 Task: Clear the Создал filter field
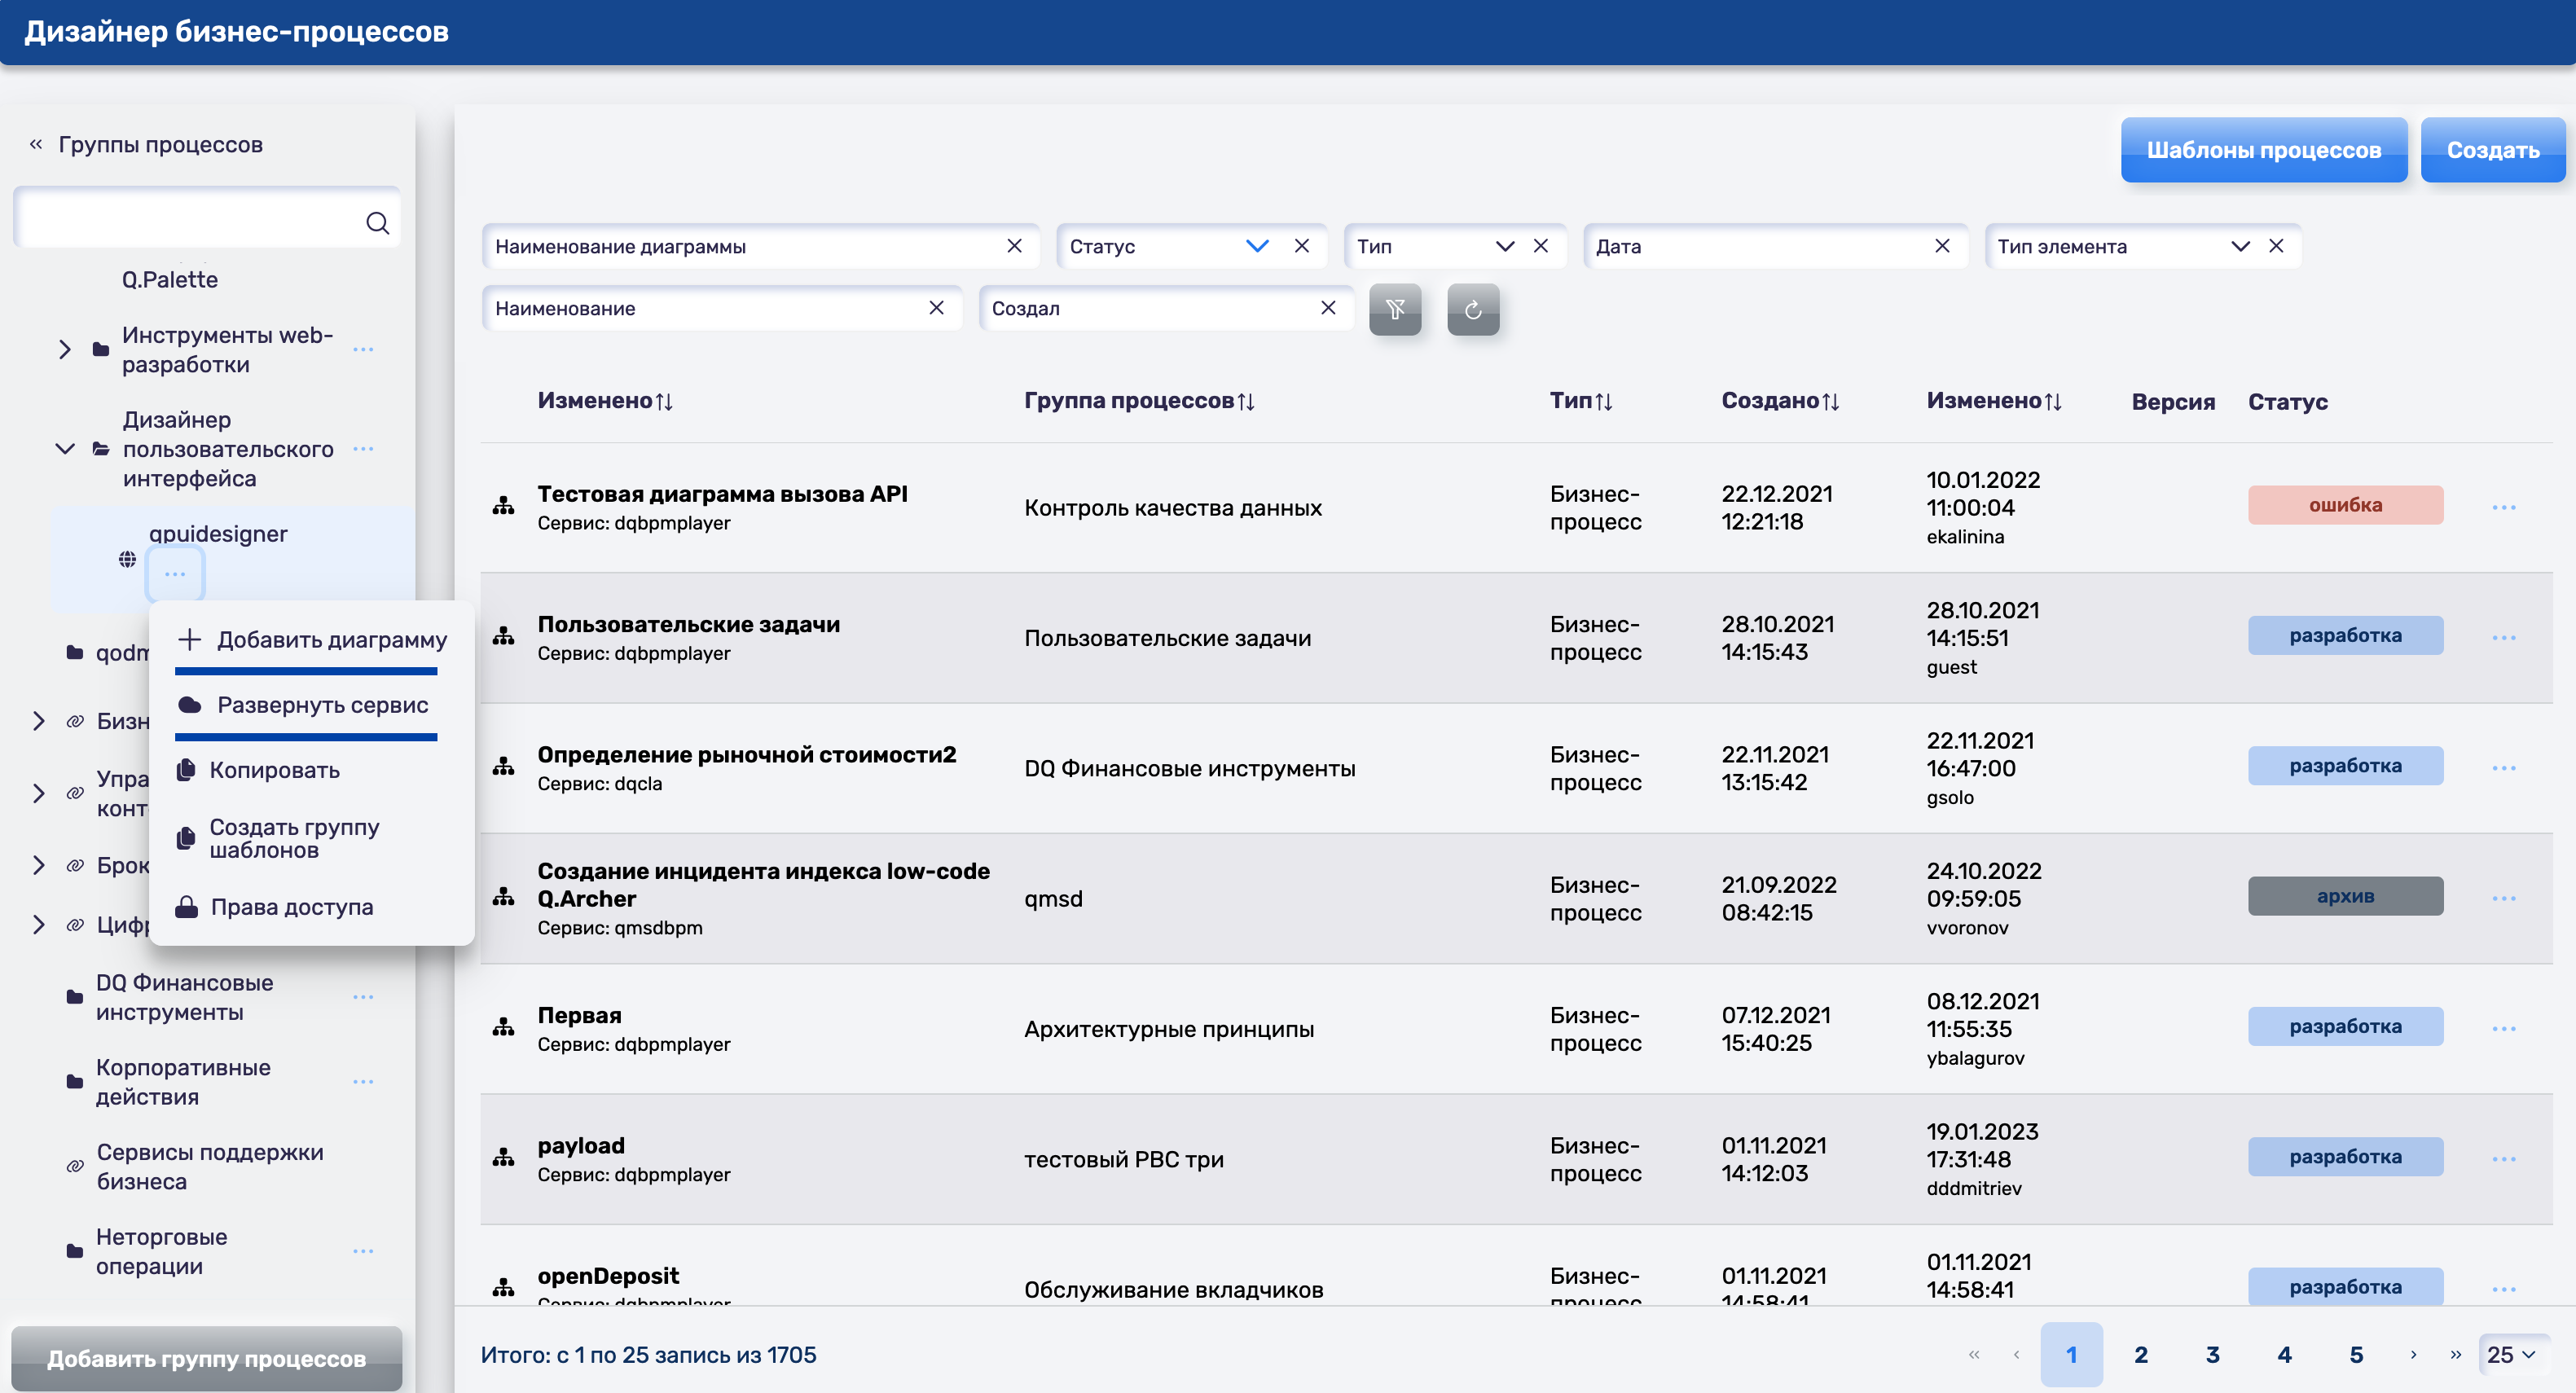click(1327, 308)
